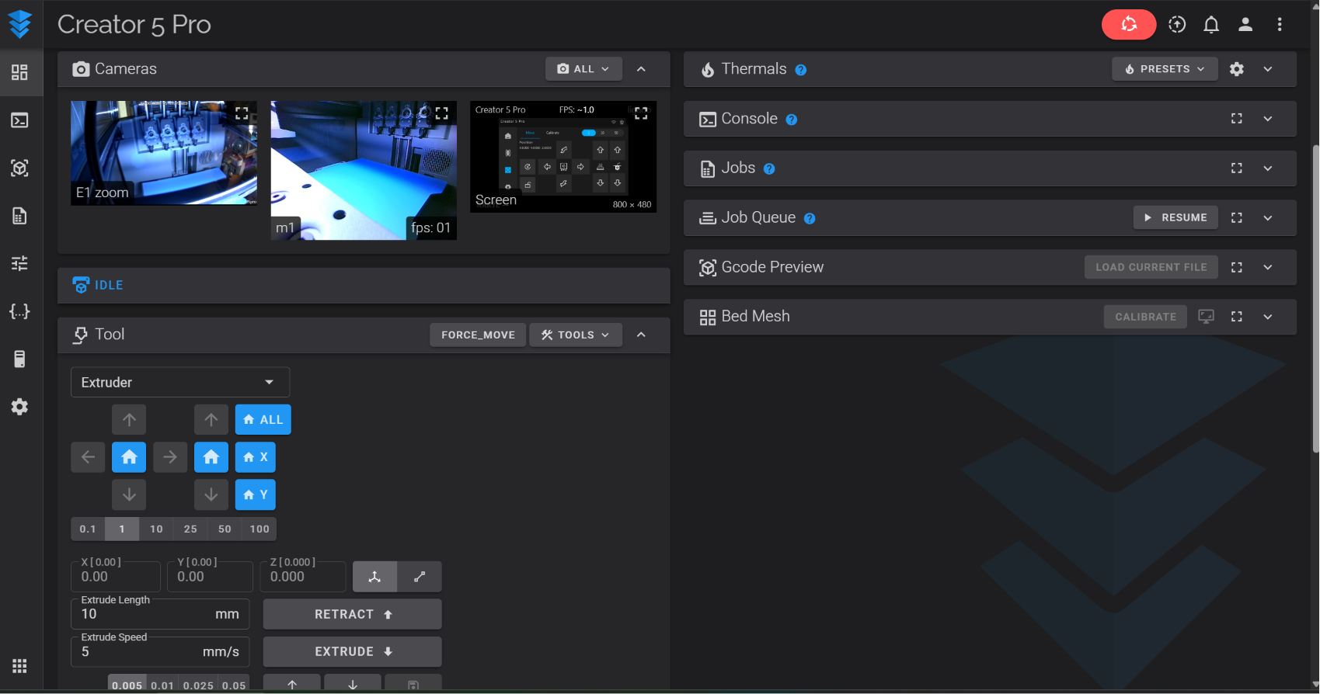Maximize the Bed Mesh panel
1320x694 pixels.
point(1237,317)
